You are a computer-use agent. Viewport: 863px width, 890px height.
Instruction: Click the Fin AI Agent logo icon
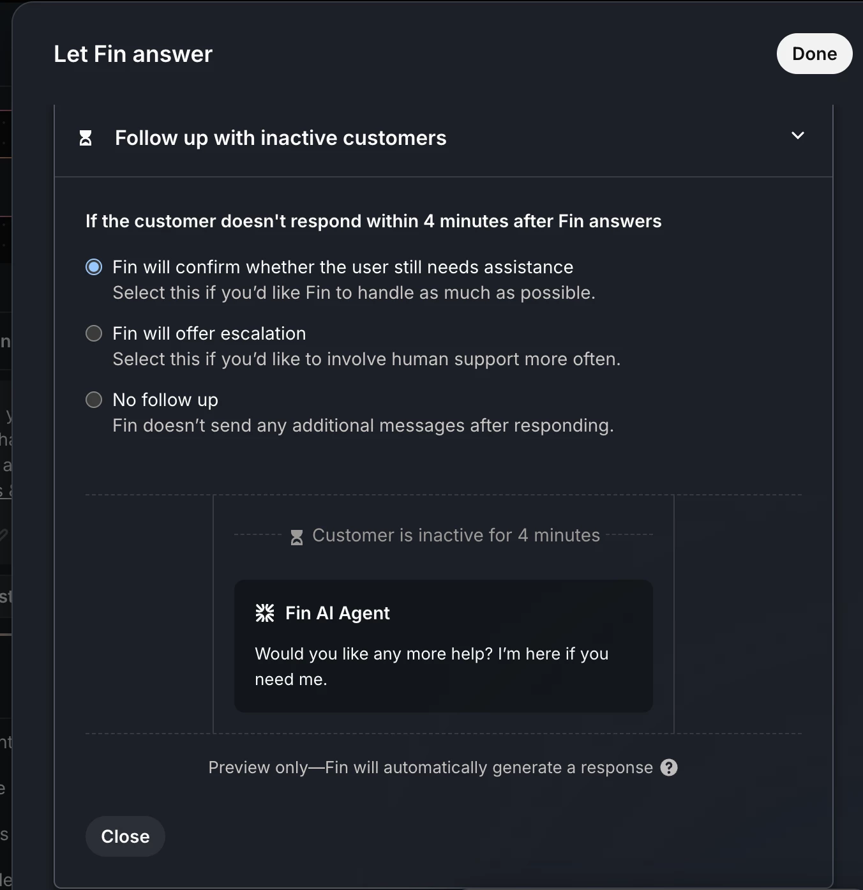pyautogui.click(x=265, y=613)
